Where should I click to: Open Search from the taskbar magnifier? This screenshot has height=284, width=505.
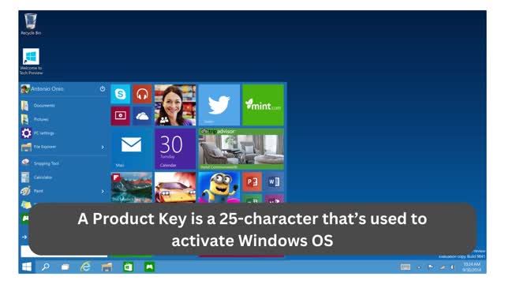click(46, 267)
